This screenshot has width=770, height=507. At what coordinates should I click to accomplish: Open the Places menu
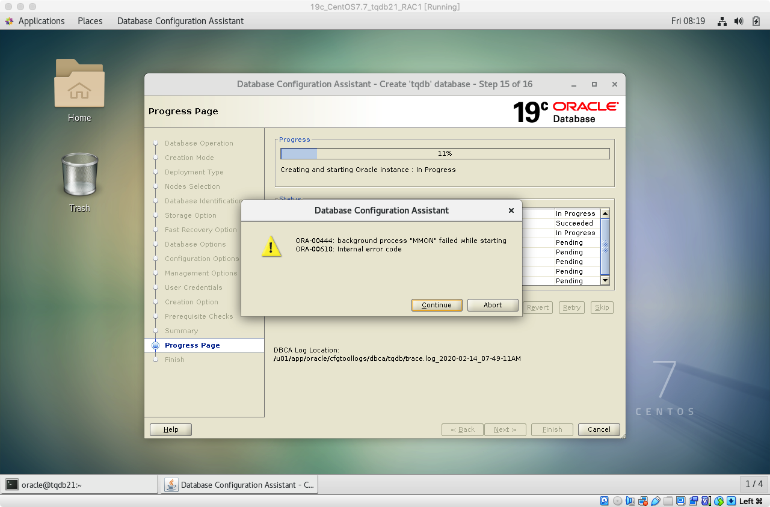pos(90,21)
